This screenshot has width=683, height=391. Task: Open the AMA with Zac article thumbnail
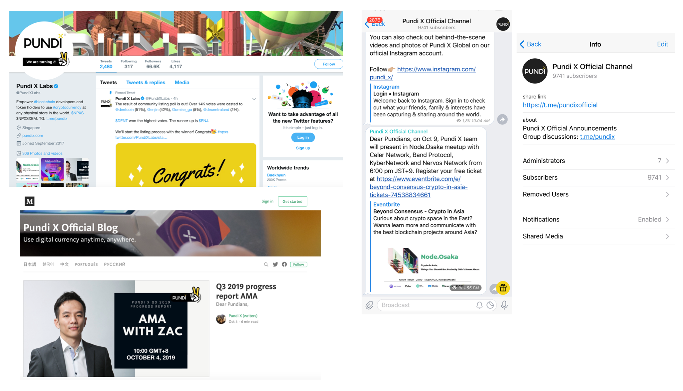pyautogui.click(x=116, y=329)
